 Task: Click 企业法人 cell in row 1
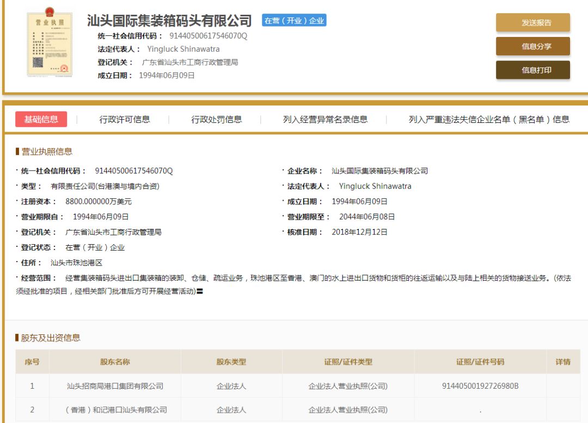231,386
